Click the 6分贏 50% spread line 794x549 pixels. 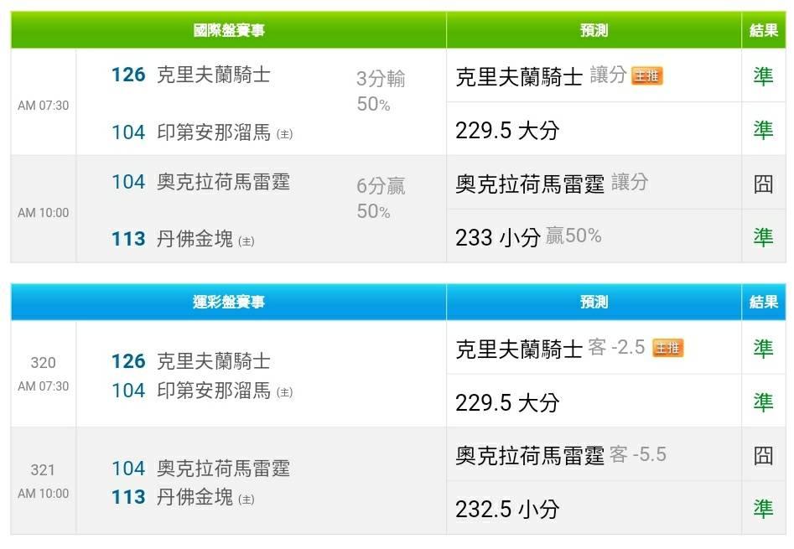(x=381, y=199)
